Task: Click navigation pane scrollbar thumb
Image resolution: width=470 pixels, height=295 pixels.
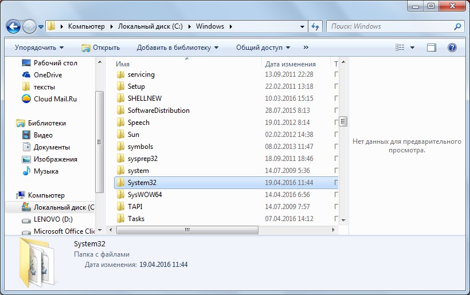Action: (x=100, y=142)
